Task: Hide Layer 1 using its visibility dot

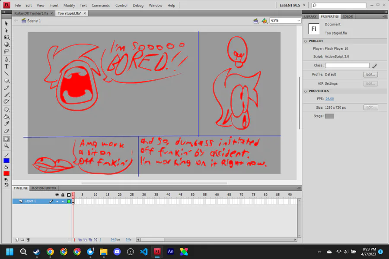Action: (x=57, y=202)
